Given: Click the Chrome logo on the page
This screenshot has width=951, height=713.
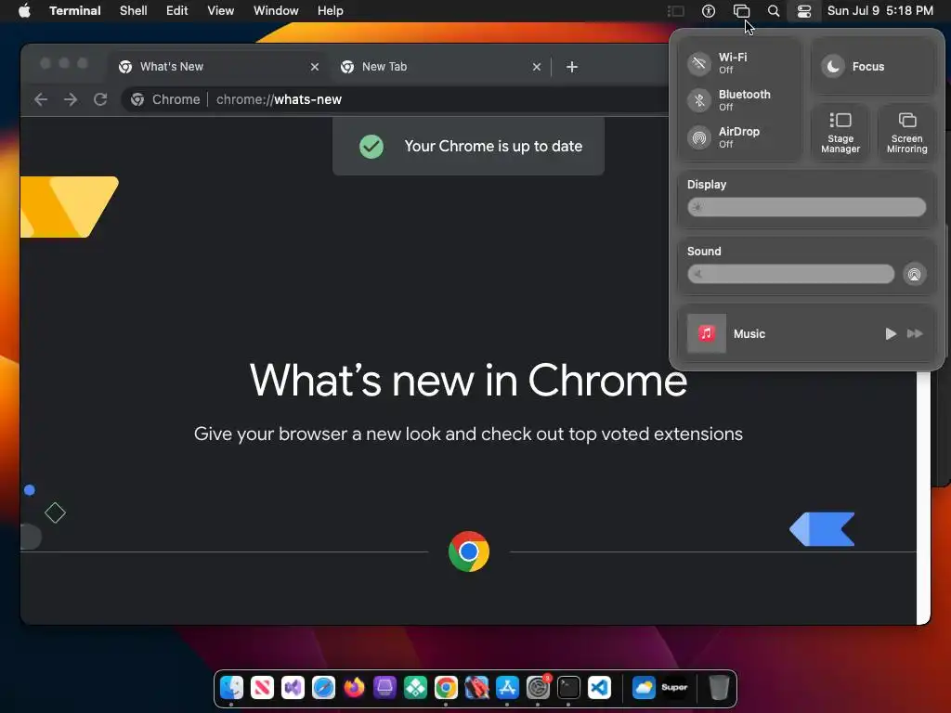Looking at the screenshot, I should 469,551.
